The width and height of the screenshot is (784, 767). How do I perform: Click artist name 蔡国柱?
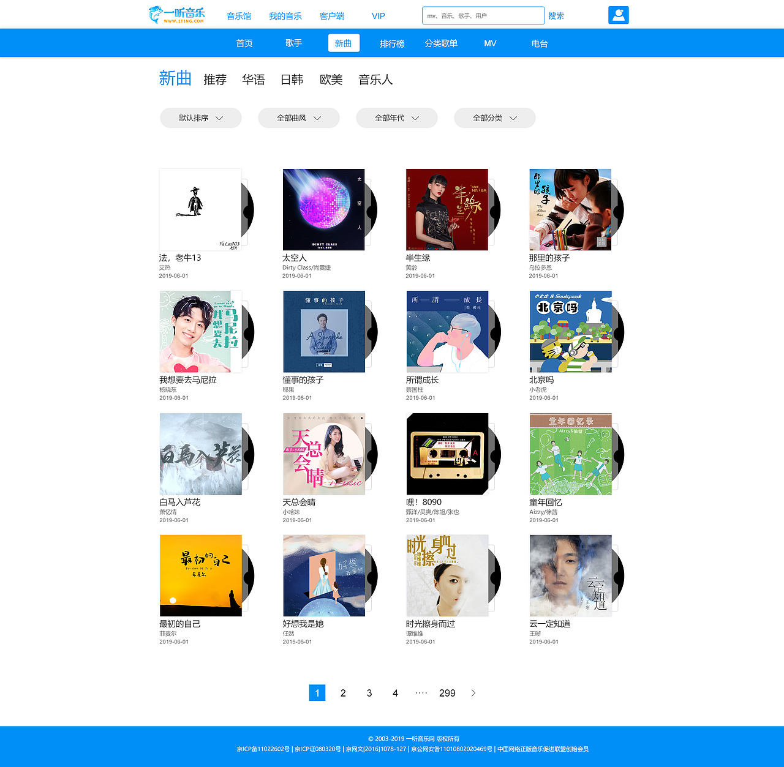click(415, 389)
